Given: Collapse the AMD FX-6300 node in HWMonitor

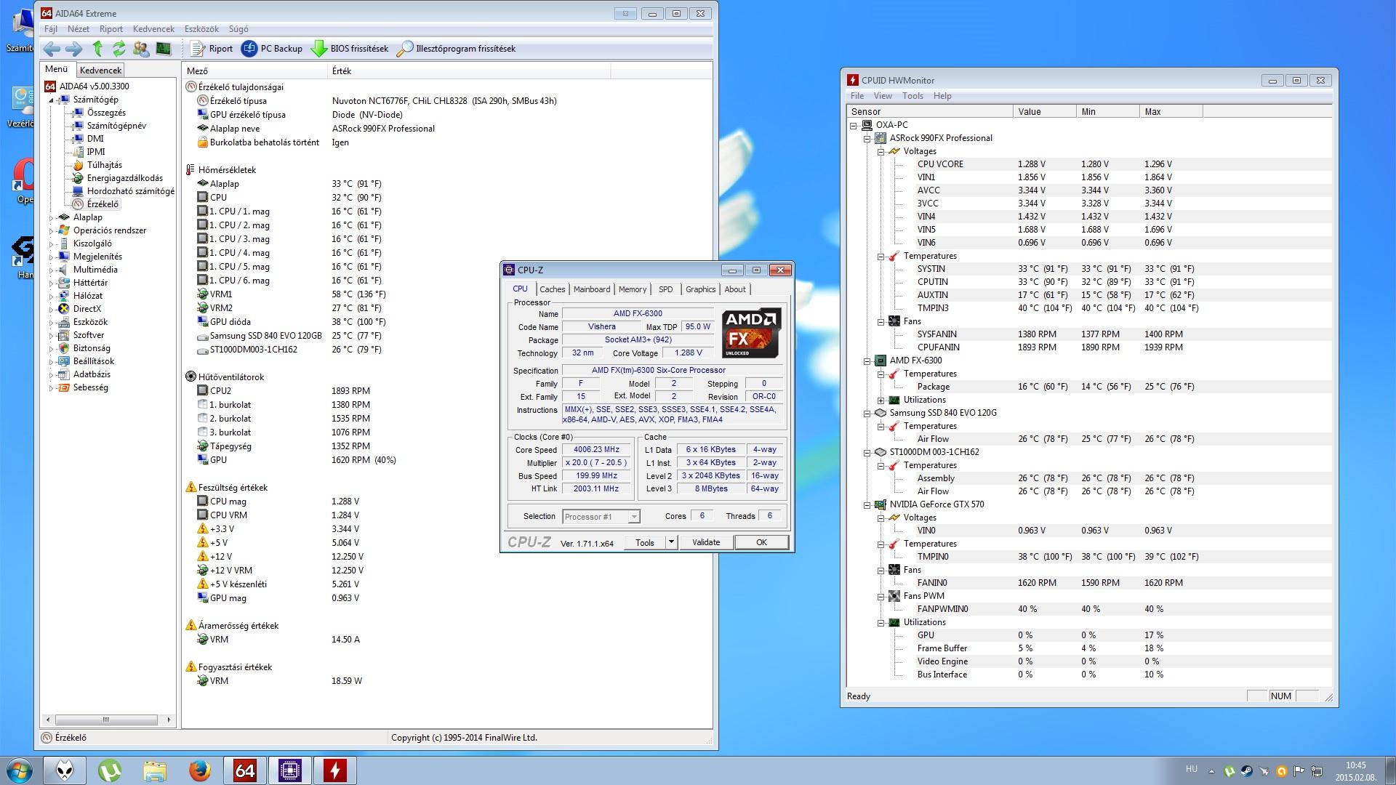Looking at the screenshot, I should pyautogui.click(x=867, y=361).
